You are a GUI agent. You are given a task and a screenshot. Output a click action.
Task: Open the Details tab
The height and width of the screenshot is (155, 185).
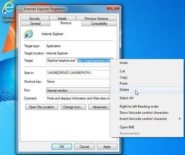[62, 18]
